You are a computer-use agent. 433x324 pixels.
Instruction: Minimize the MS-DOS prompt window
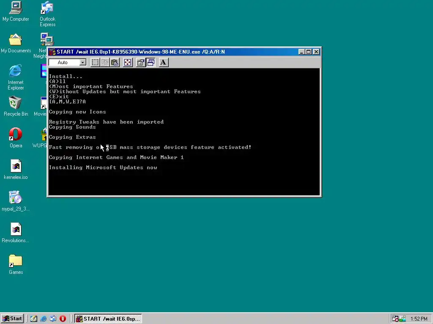tap(301, 52)
